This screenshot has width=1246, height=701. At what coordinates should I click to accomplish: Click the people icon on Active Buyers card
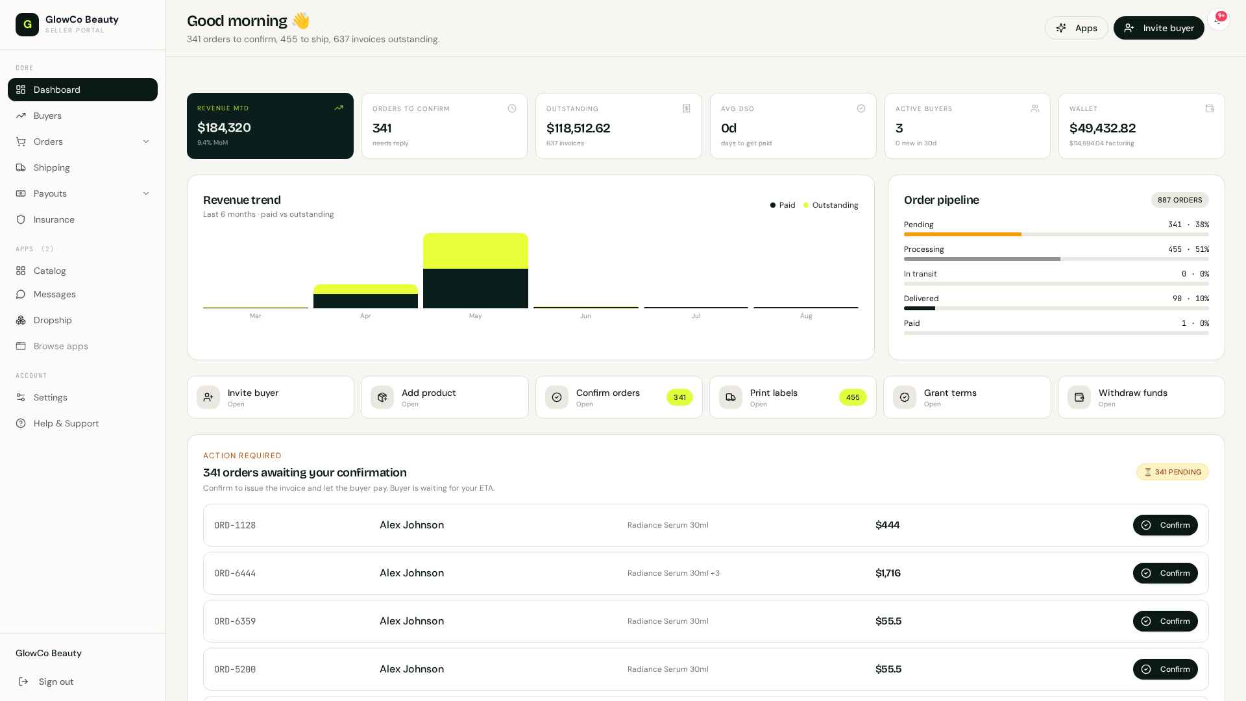click(1035, 108)
